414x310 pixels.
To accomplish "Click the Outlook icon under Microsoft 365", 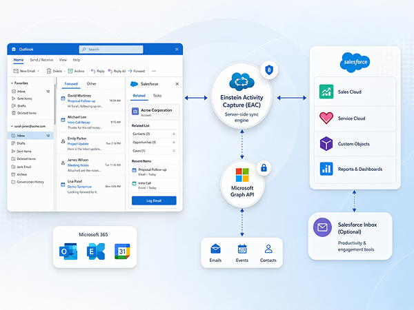I will (x=68, y=251).
